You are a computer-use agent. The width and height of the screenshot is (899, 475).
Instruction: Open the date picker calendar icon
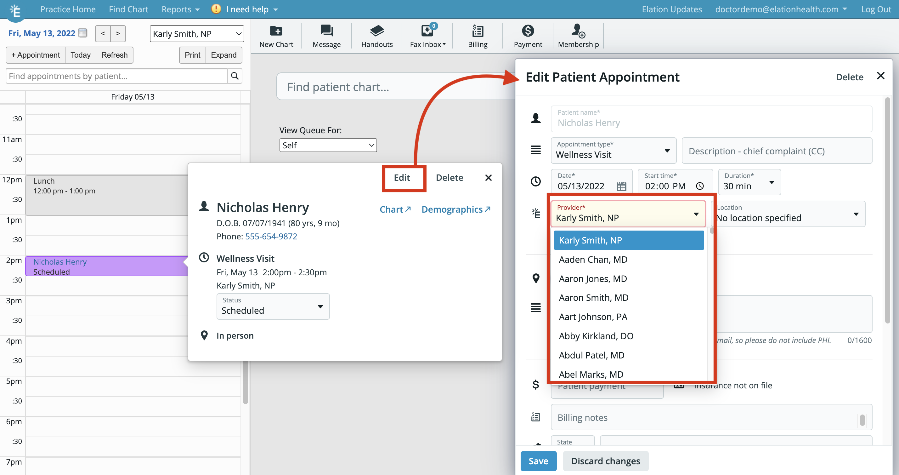(622, 186)
